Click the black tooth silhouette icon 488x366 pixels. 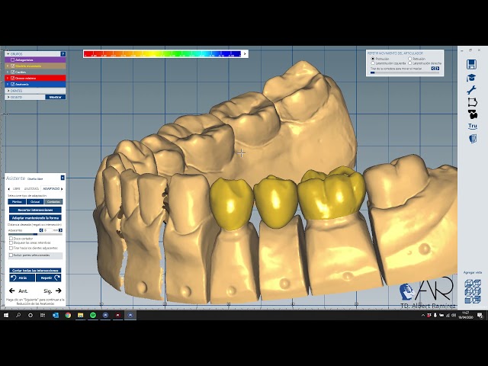tap(473, 114)
